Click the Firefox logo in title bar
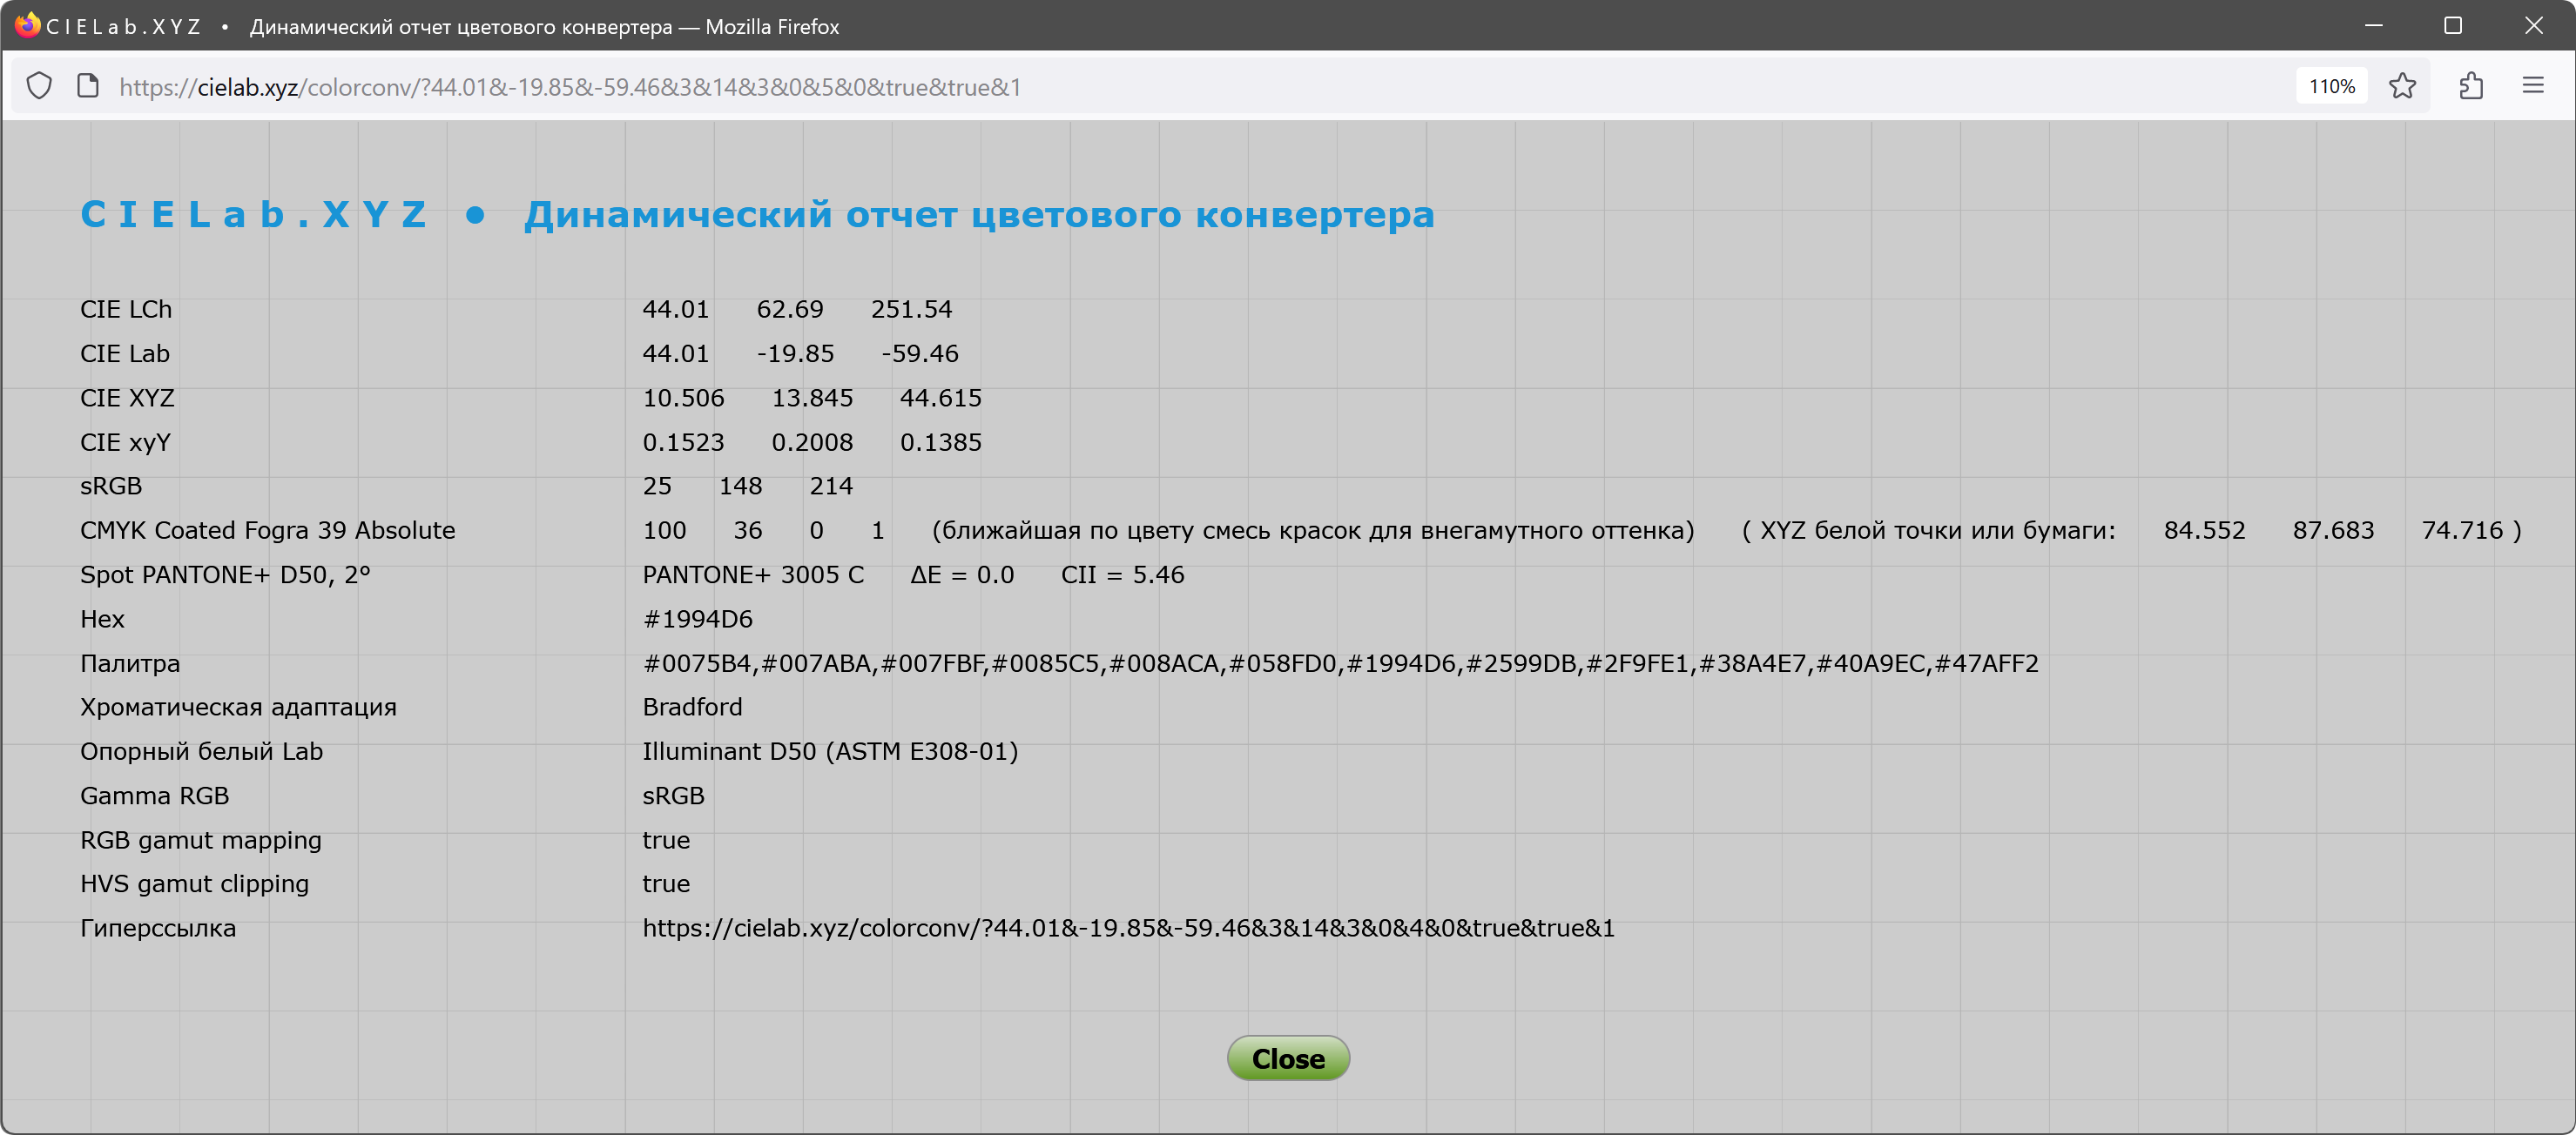 pyautogui.click(x=27, y=25)
